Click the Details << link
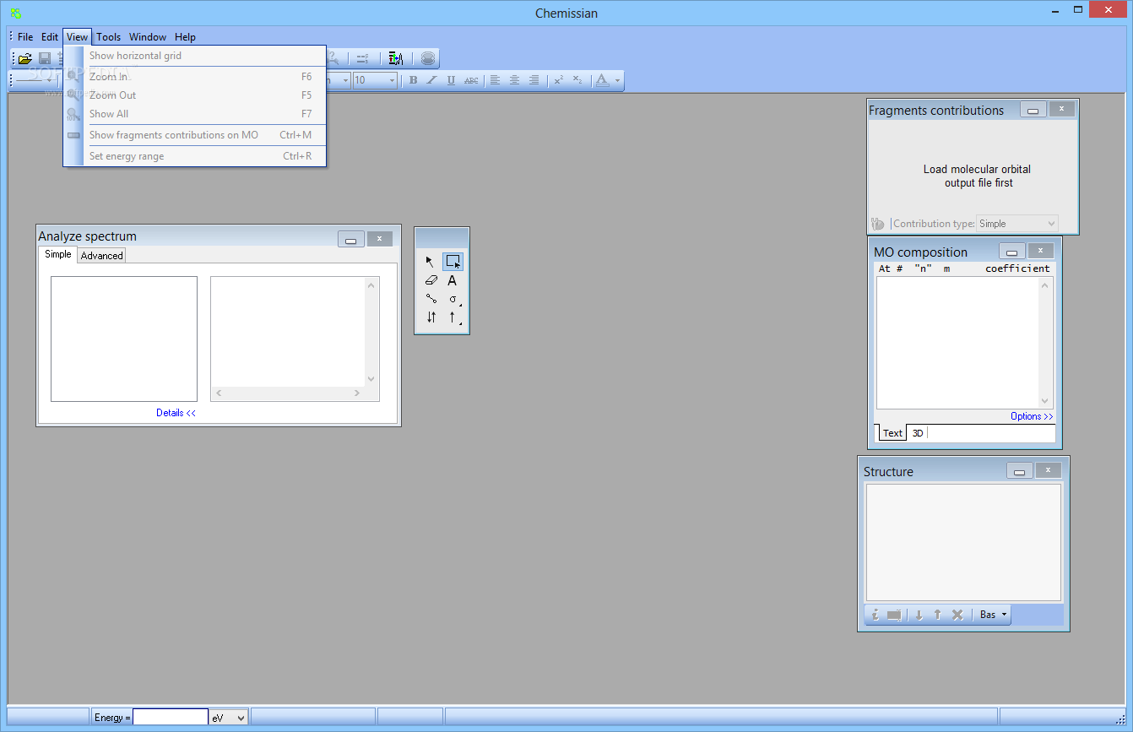This screenshot has width=1133, height=732. click(x=176, y=413)
